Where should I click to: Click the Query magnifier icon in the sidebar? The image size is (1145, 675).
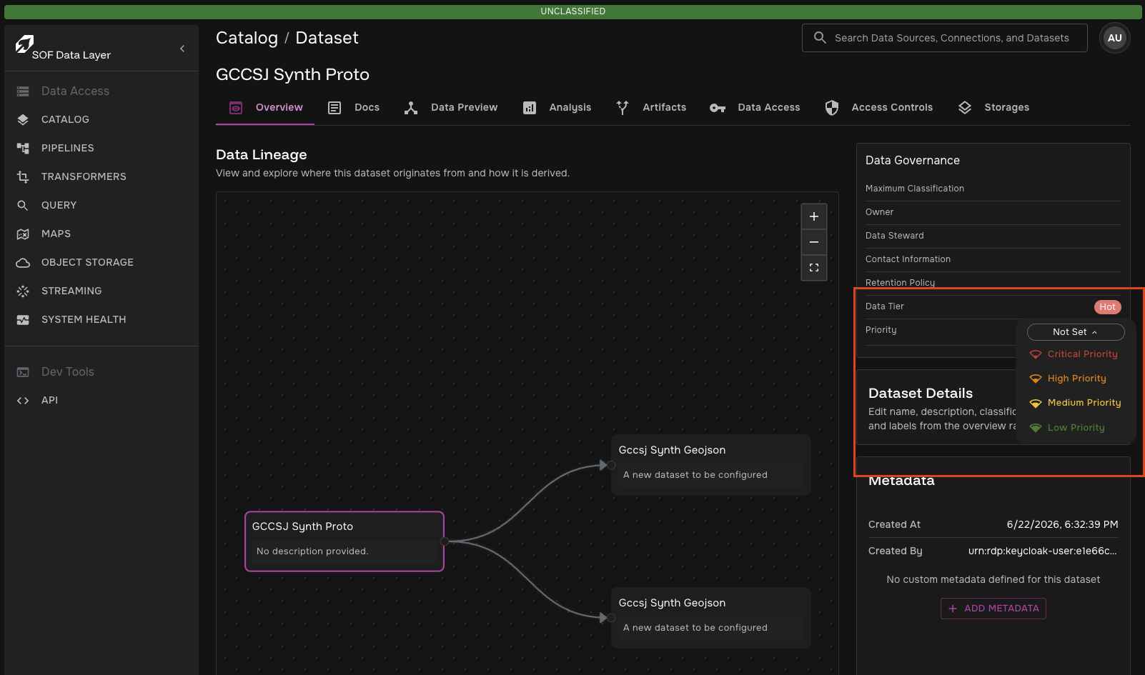(x=23, y=206)
